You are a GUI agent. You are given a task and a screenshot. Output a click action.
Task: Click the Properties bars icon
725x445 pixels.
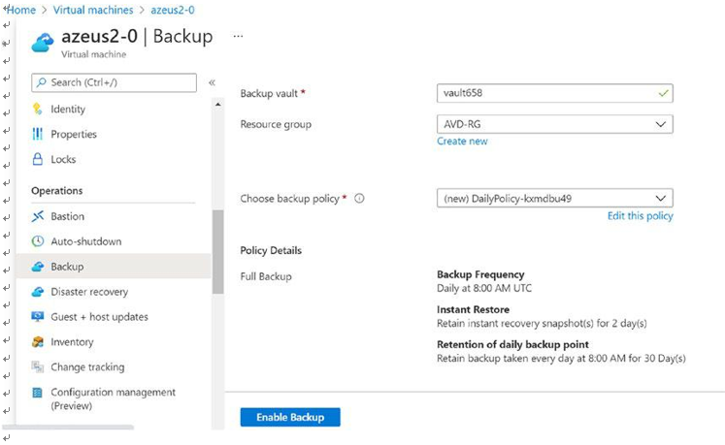[38, 134]
